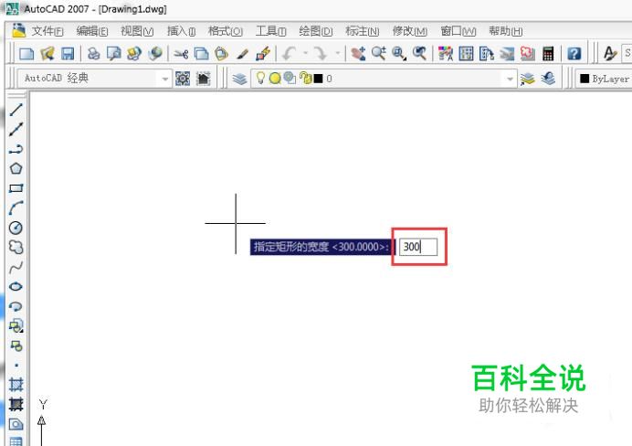Open the Text Style icon
The image size is (632, 446).
(610, 54)
